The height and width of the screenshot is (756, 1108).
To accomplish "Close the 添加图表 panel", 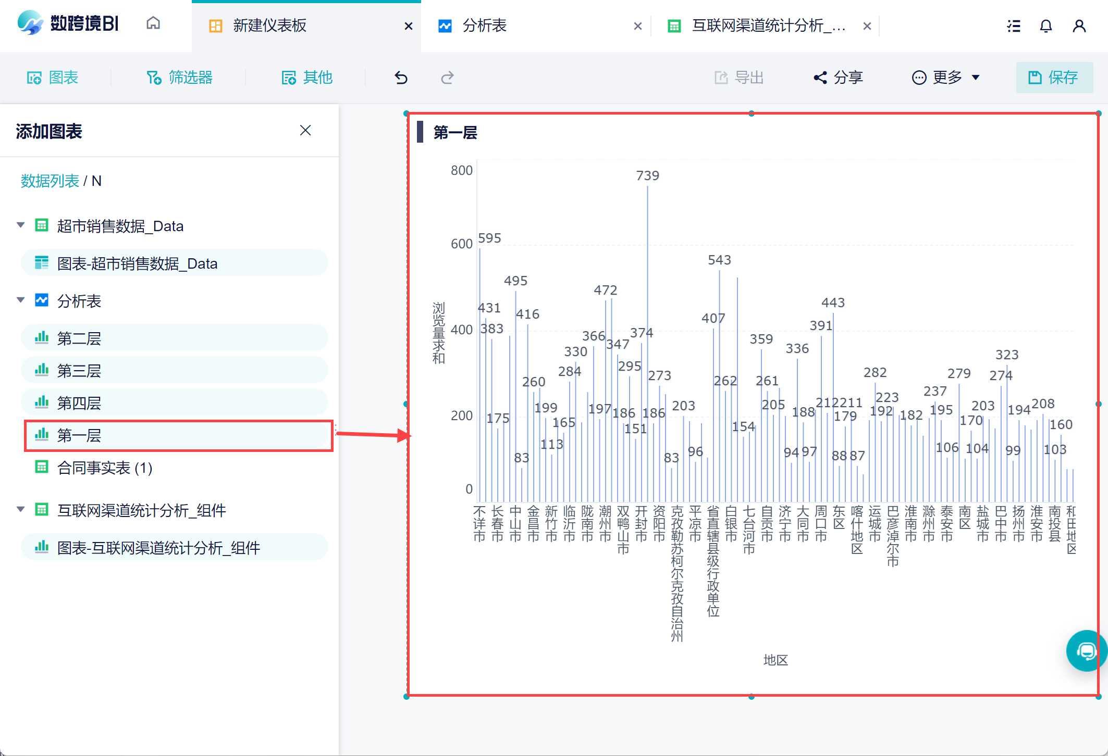I will (305, 130).
